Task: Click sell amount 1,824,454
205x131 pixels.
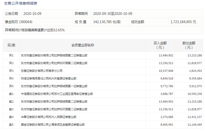Action: pyautogui.click(x=196, y=71)
